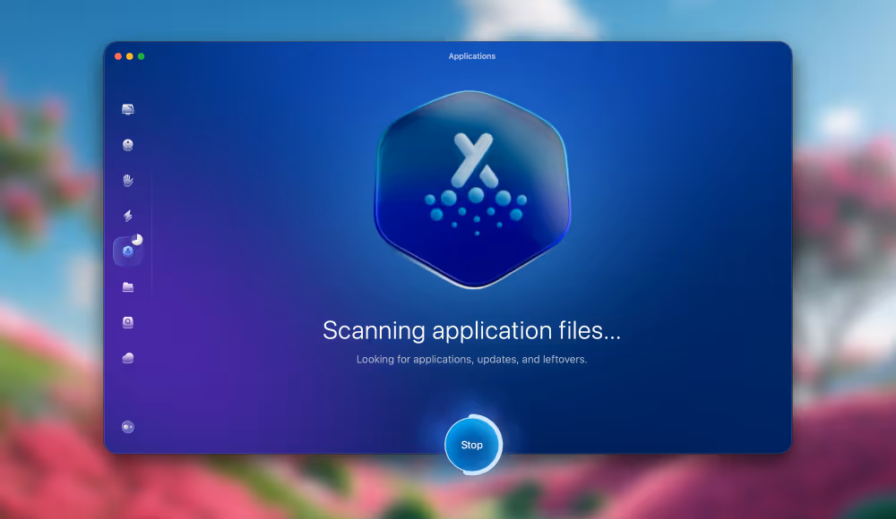
Task: Open the Protection module hand icon
Action: click(x=127, y=179)
